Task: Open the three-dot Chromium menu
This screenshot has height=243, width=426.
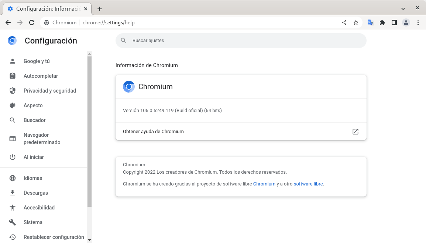Action: [418, 22]
